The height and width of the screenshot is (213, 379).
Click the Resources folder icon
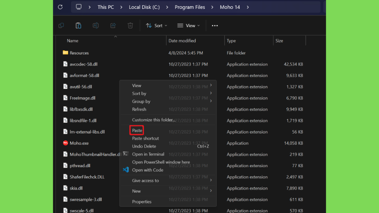click(x=65, y=53)
